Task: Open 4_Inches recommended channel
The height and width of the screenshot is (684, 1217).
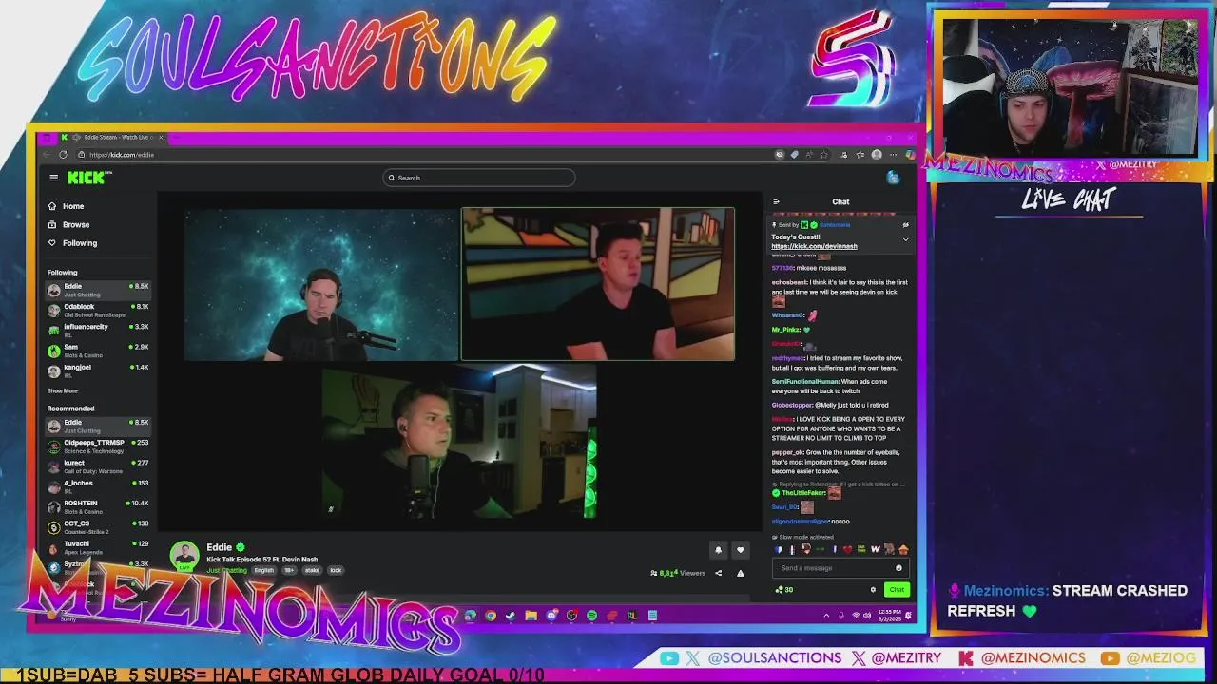Action: [99, 486]
